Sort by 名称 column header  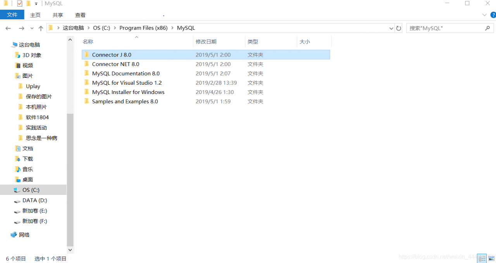88,42
